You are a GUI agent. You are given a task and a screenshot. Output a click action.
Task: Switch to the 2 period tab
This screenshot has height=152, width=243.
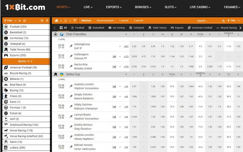(139, 20)
